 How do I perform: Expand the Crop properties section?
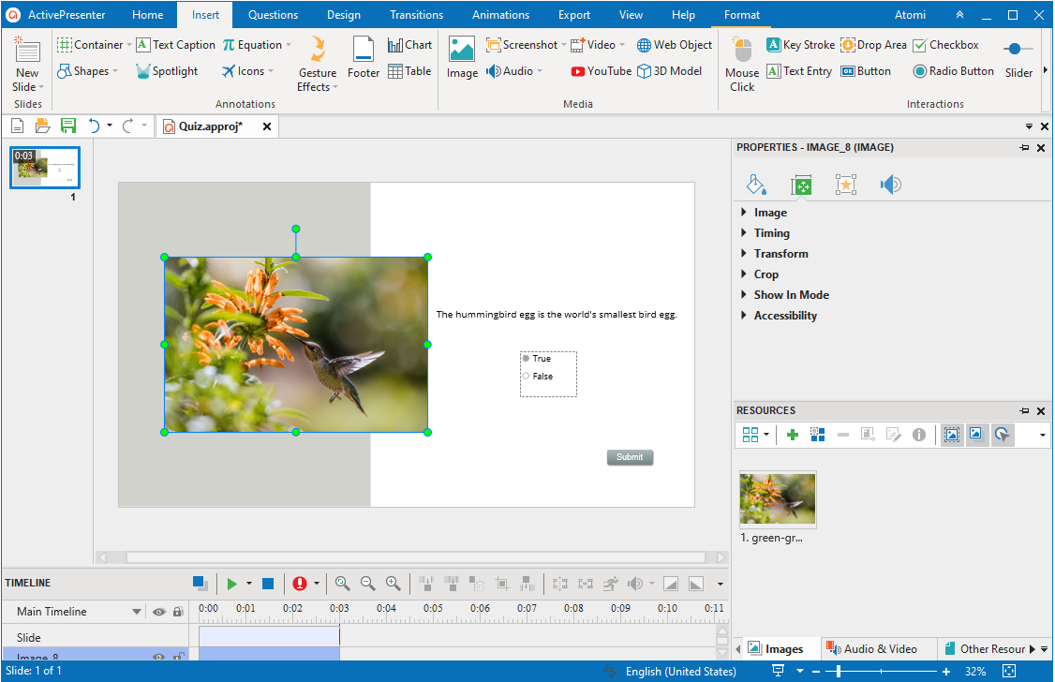tap(765, 274)
